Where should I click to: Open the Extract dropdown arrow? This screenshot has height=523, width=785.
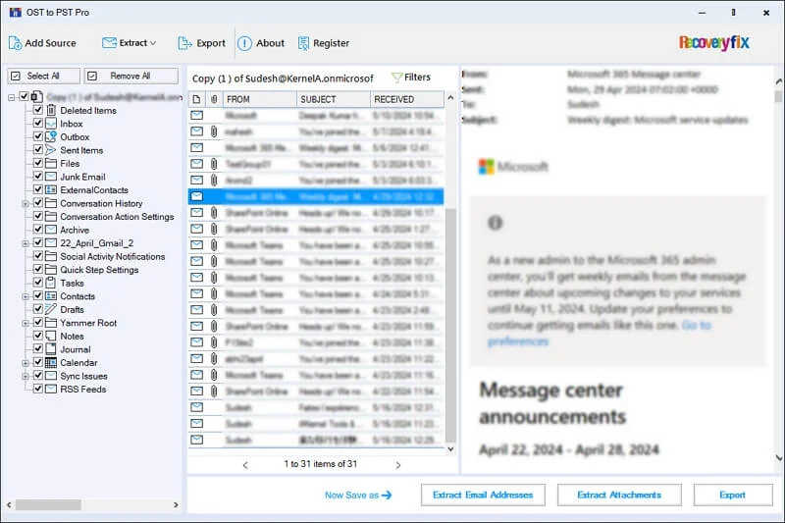coord(153,43)
